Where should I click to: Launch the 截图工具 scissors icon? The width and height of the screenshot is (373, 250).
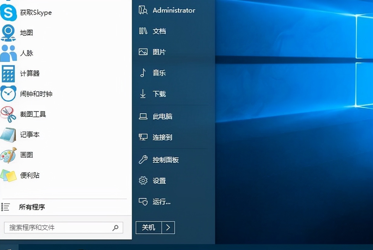coord(8,114)
